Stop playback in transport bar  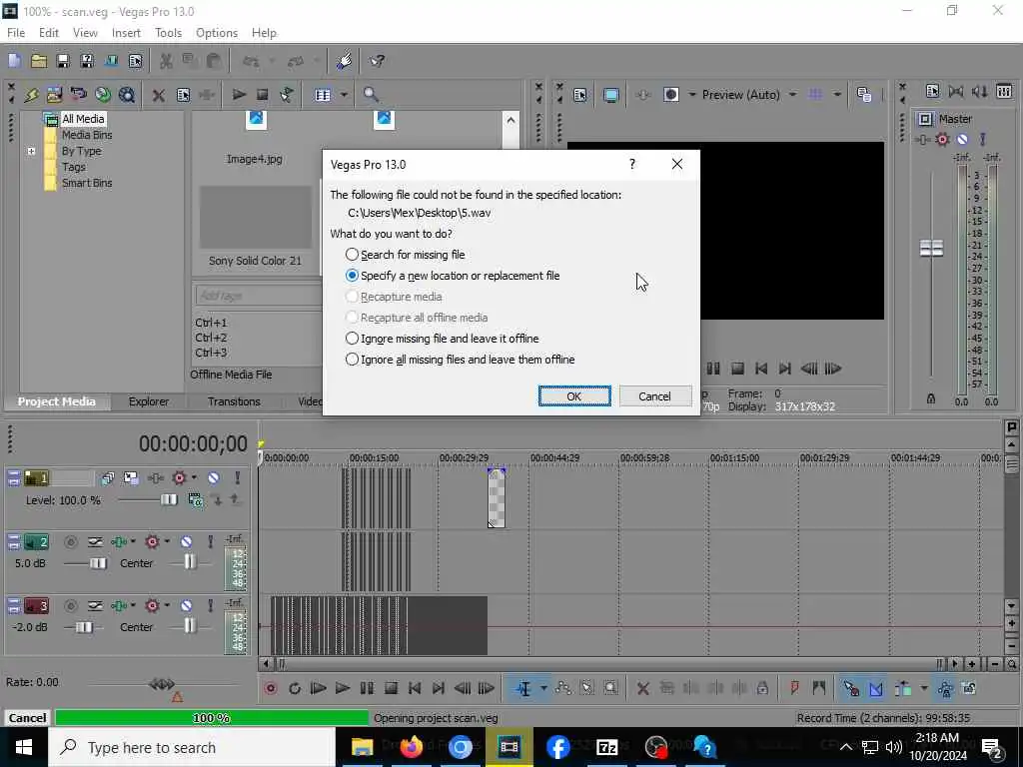(x=391, y=688)
